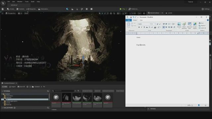
Task: Open Unreal Help menu
Action: click(38, 2)
